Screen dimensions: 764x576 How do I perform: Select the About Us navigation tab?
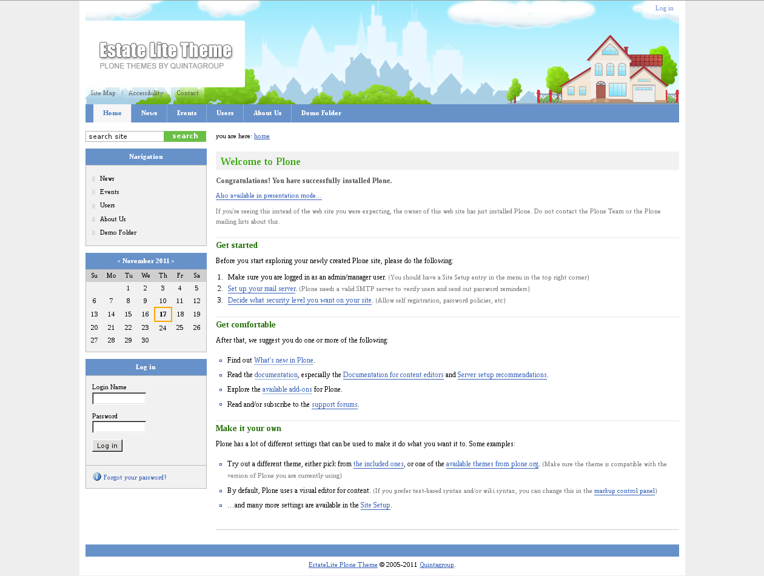point(267,113)
